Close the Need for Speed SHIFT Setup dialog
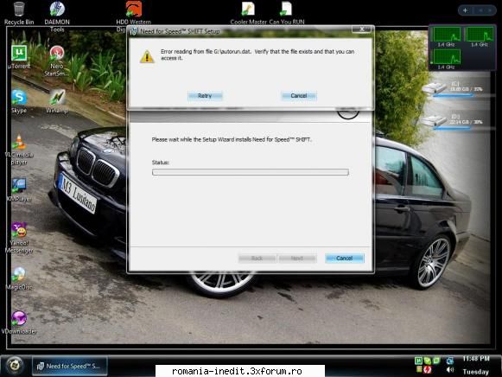 click(361, 29)
